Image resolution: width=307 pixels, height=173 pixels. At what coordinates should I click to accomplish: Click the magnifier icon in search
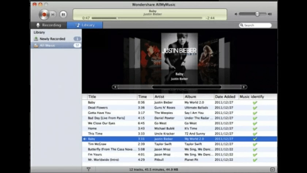click(242, 25)
